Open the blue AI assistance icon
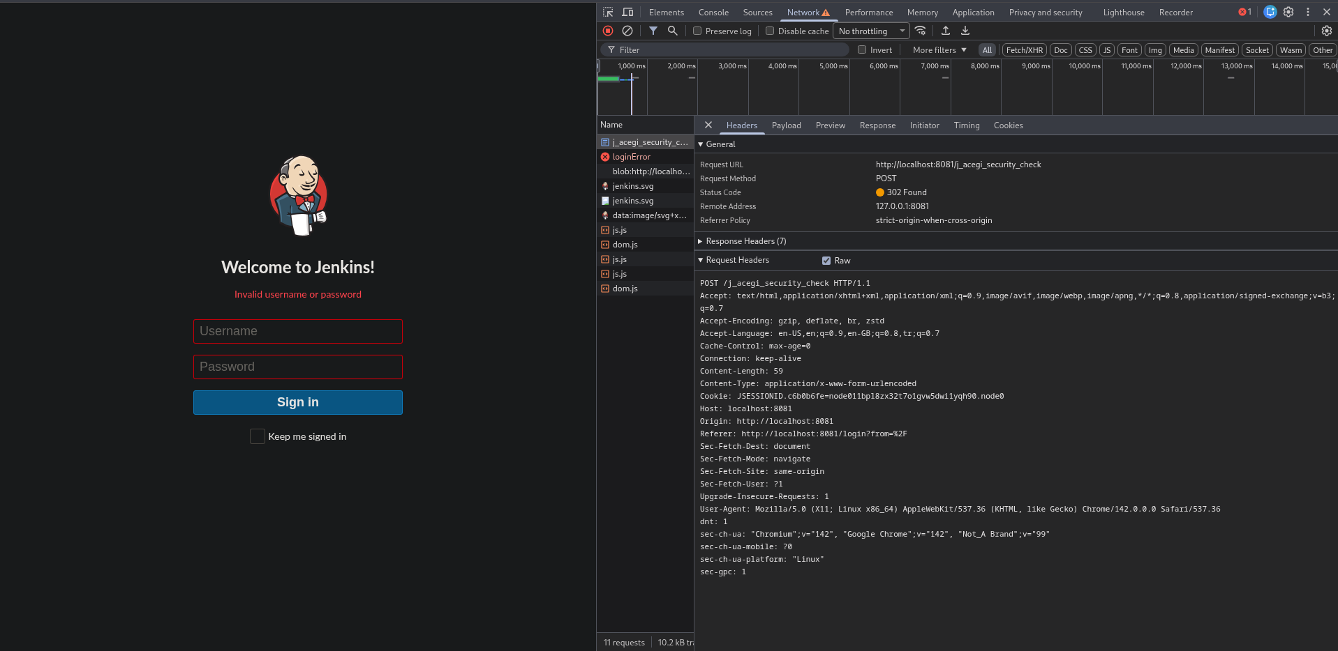Screen dimensions: 1338x651 pos(1270,12)
